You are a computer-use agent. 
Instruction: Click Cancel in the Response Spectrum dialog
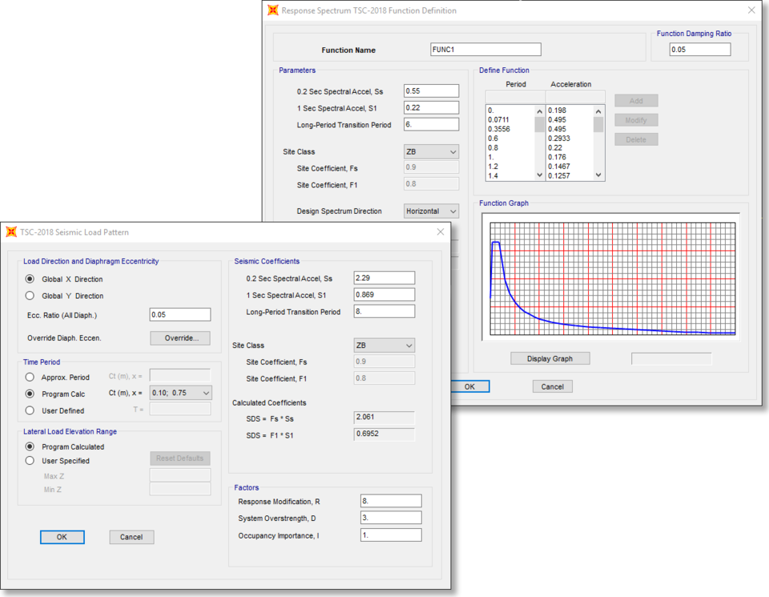552,386
